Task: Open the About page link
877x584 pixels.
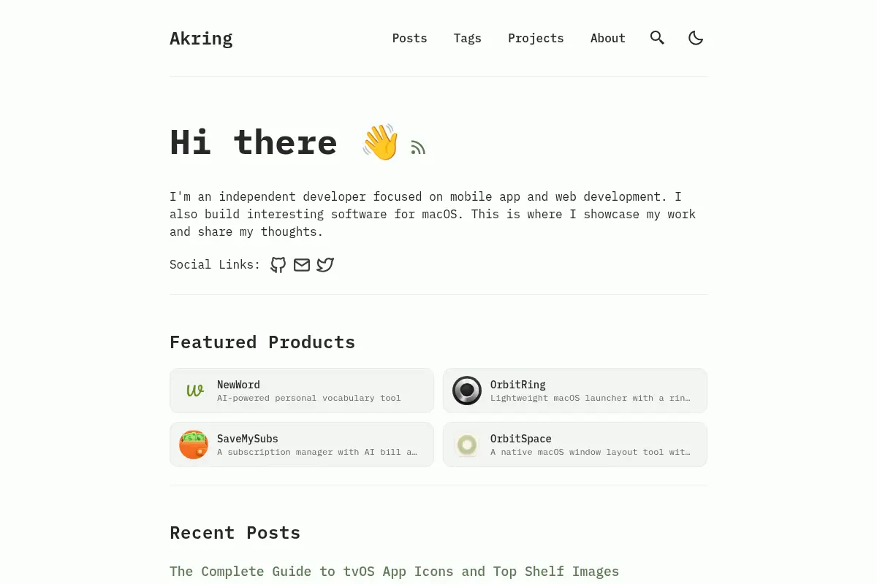Action: 608,38
